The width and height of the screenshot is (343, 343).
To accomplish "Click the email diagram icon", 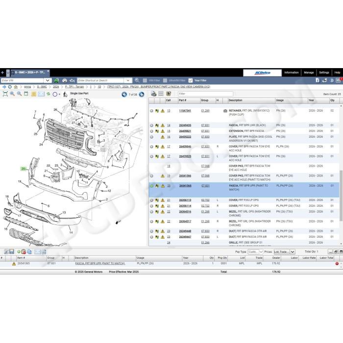I will click(41, 94).
